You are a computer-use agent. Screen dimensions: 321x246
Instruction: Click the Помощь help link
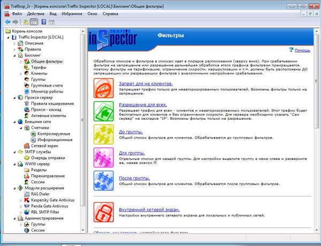[302, 50]
